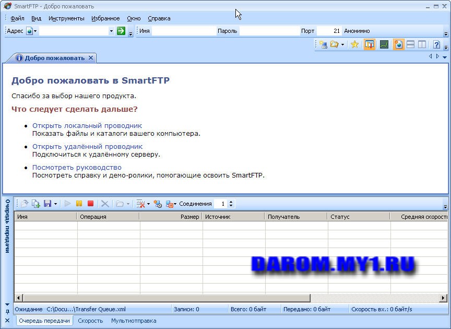The height and width of the screenshot is (329, 451).
Task: Select the Добро пожаловать tab
Action: [x=55, y=58]
